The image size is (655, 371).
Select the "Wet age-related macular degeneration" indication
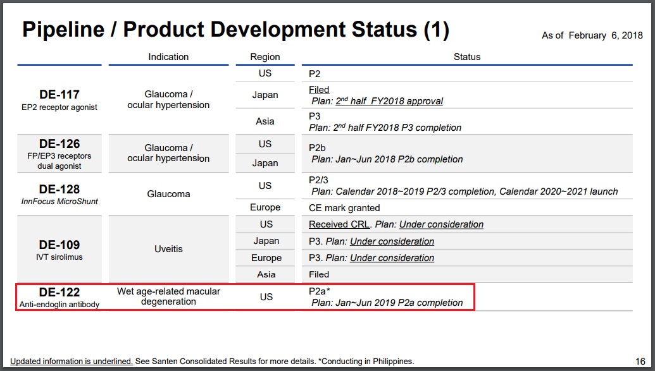168,296
